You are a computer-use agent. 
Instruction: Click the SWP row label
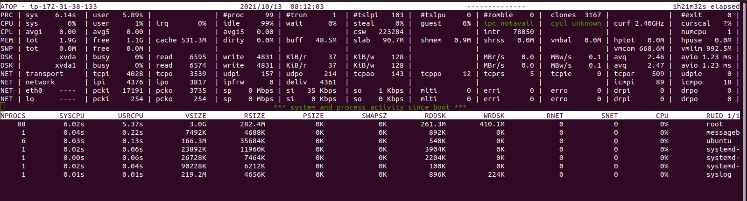7,49
